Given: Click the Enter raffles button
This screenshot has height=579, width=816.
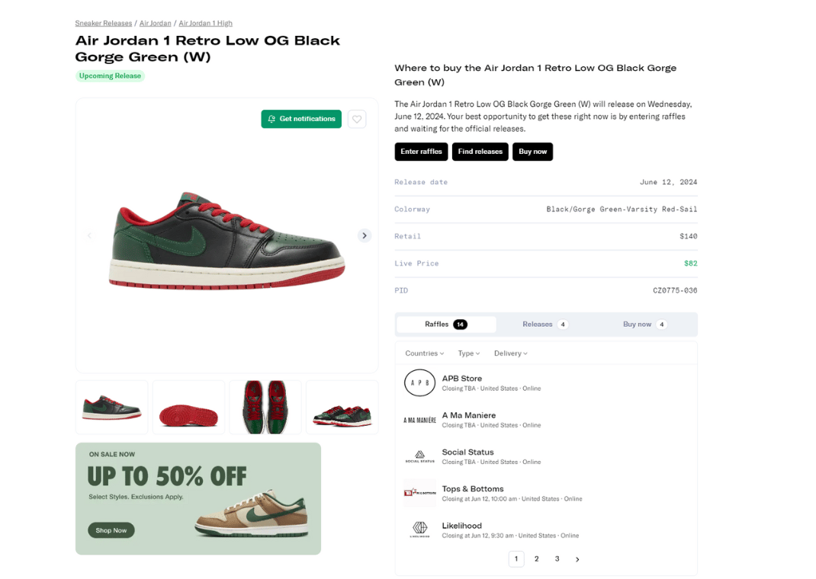Looking at the screenshot, I should 421,152.
